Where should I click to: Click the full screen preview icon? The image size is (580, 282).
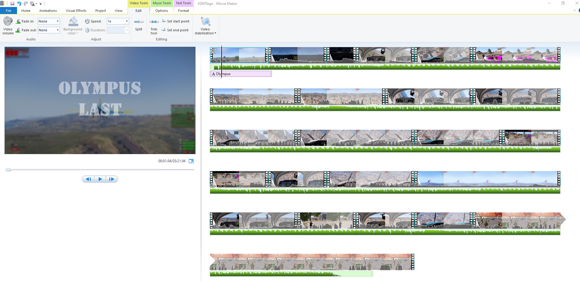point(191,161)
